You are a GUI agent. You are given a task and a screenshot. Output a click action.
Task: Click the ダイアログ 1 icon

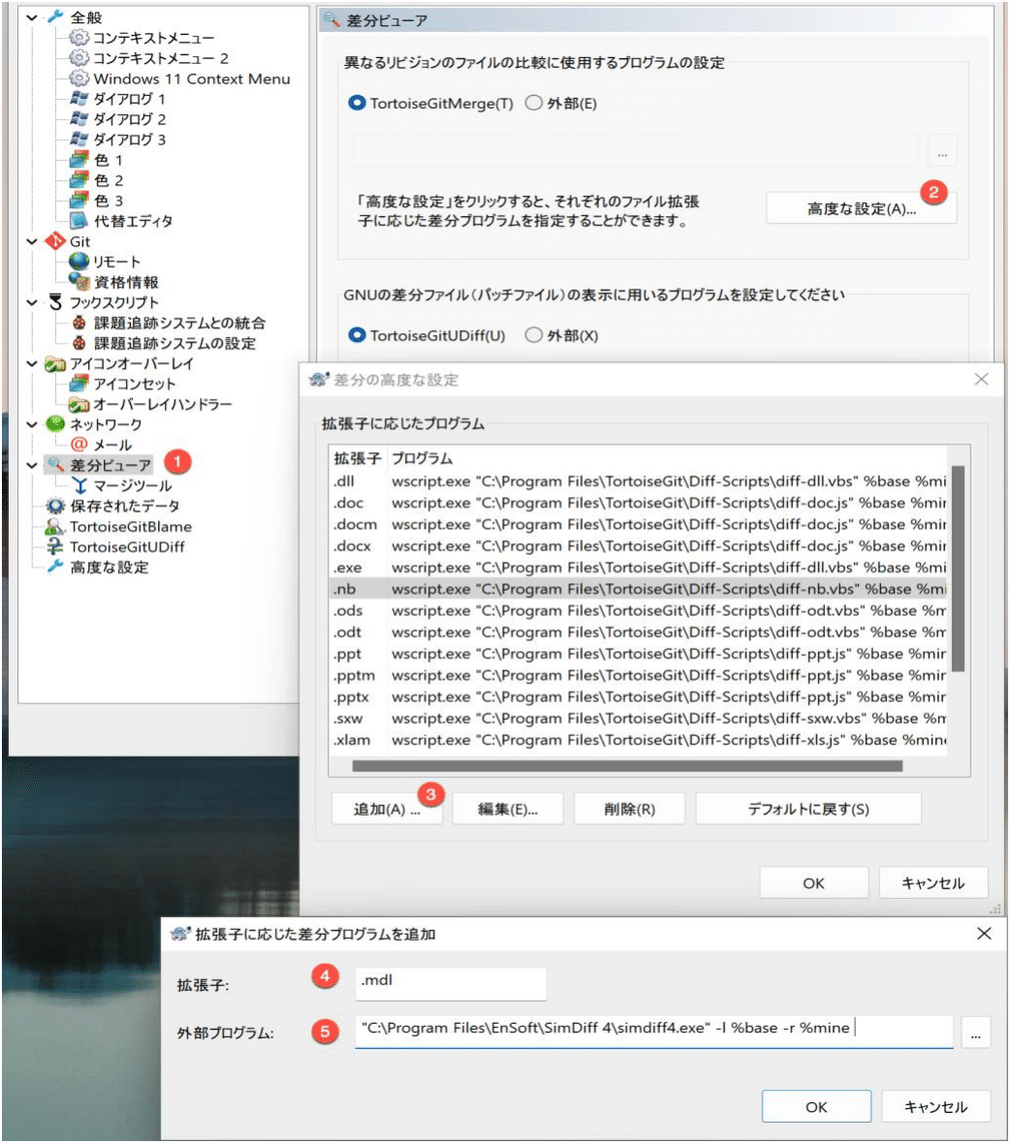[x=79, y=99]
